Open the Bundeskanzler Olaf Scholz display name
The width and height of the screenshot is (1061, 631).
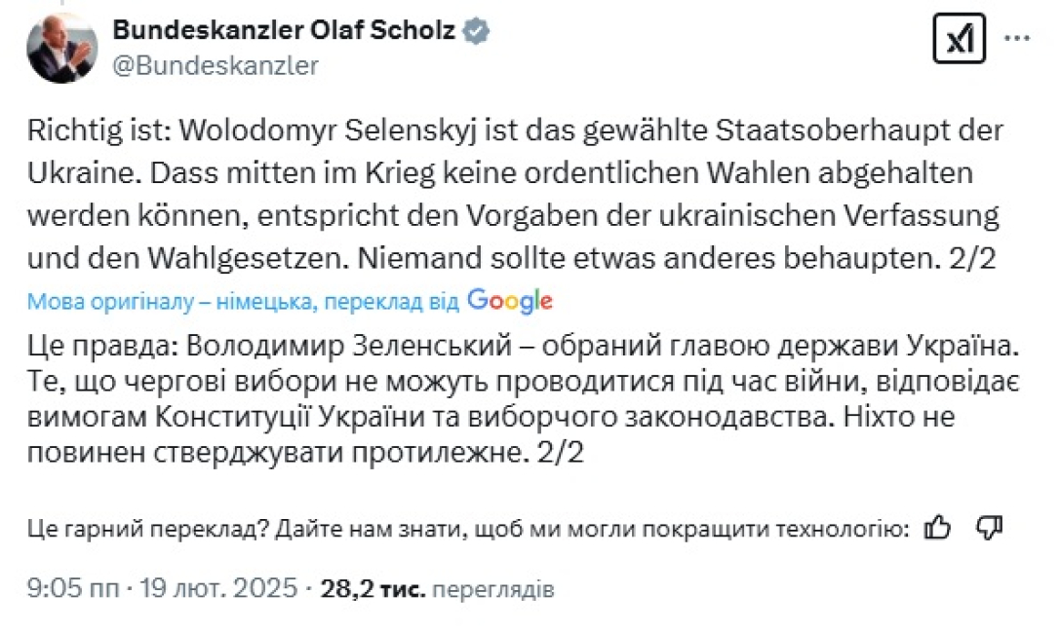285,30
